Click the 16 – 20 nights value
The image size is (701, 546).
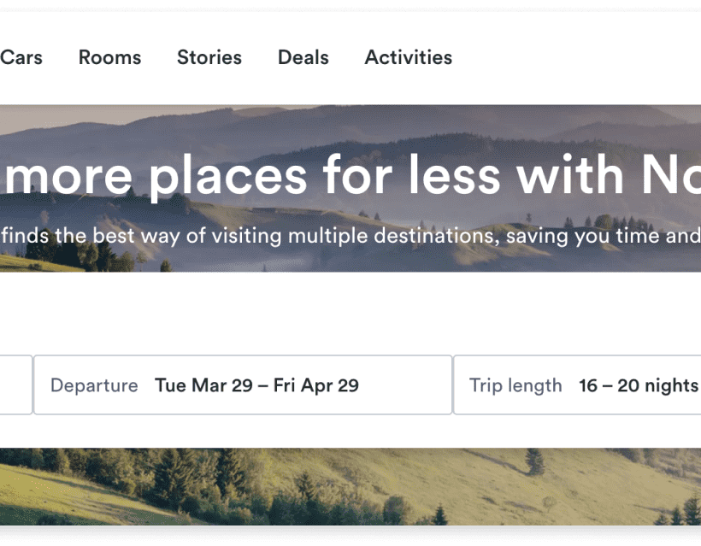click(x=638, y=385)
